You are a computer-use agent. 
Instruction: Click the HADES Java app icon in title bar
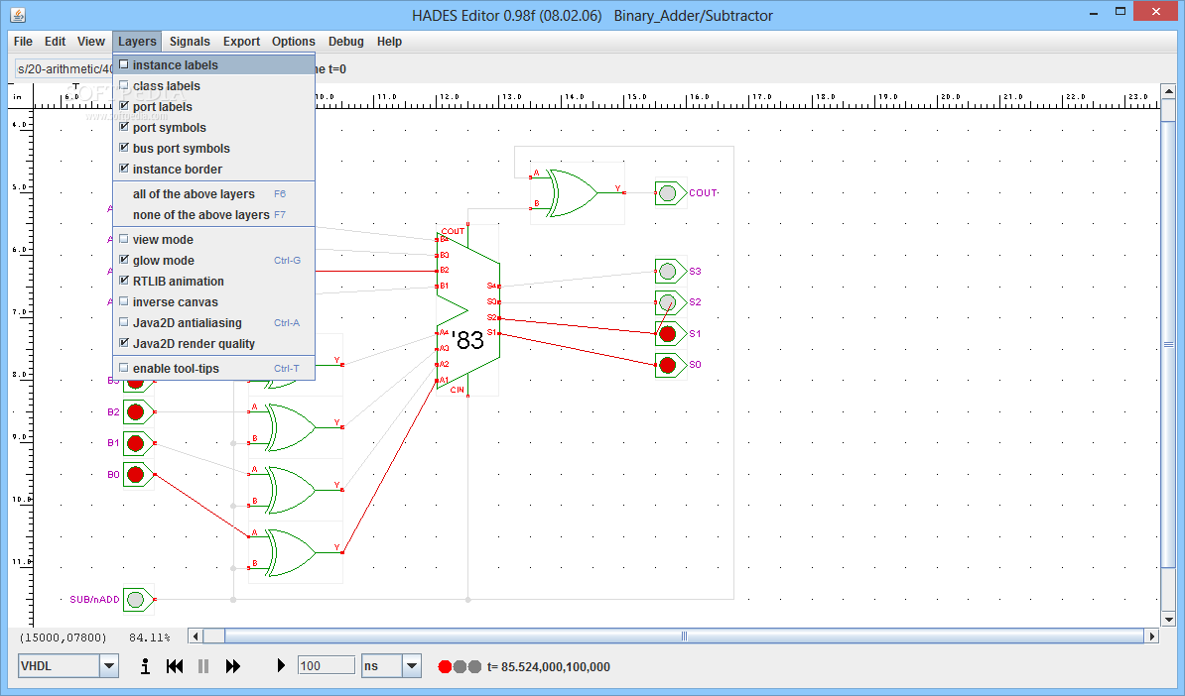tap(18, 14)
